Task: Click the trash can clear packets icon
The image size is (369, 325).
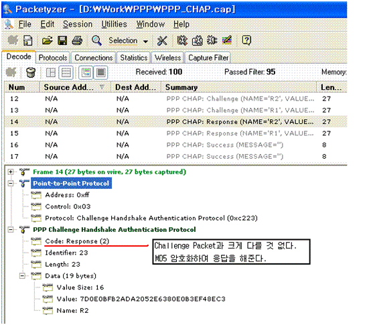Action: pyautogui.click(x=31, y=72)
